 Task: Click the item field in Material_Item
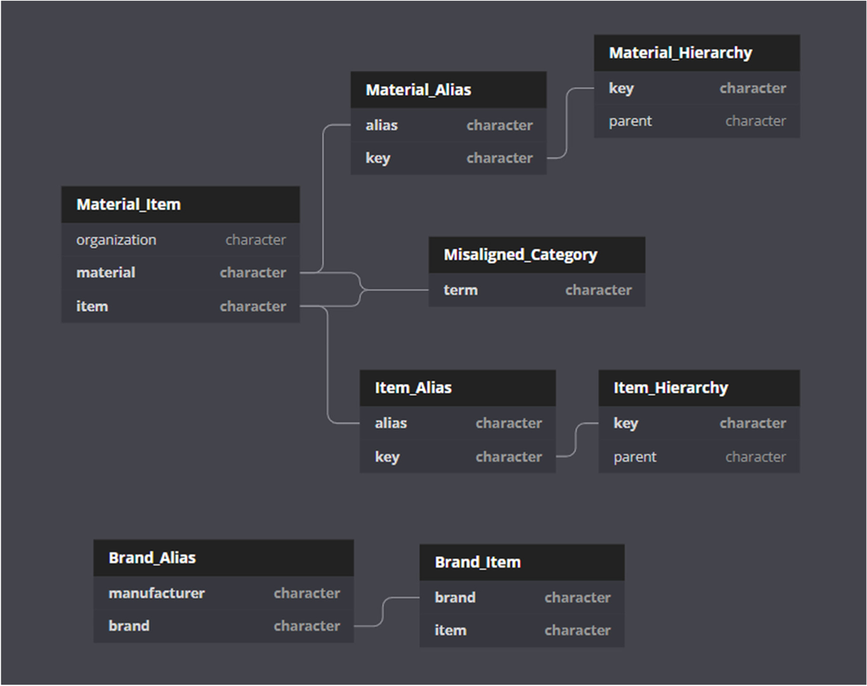click(181, 306)
